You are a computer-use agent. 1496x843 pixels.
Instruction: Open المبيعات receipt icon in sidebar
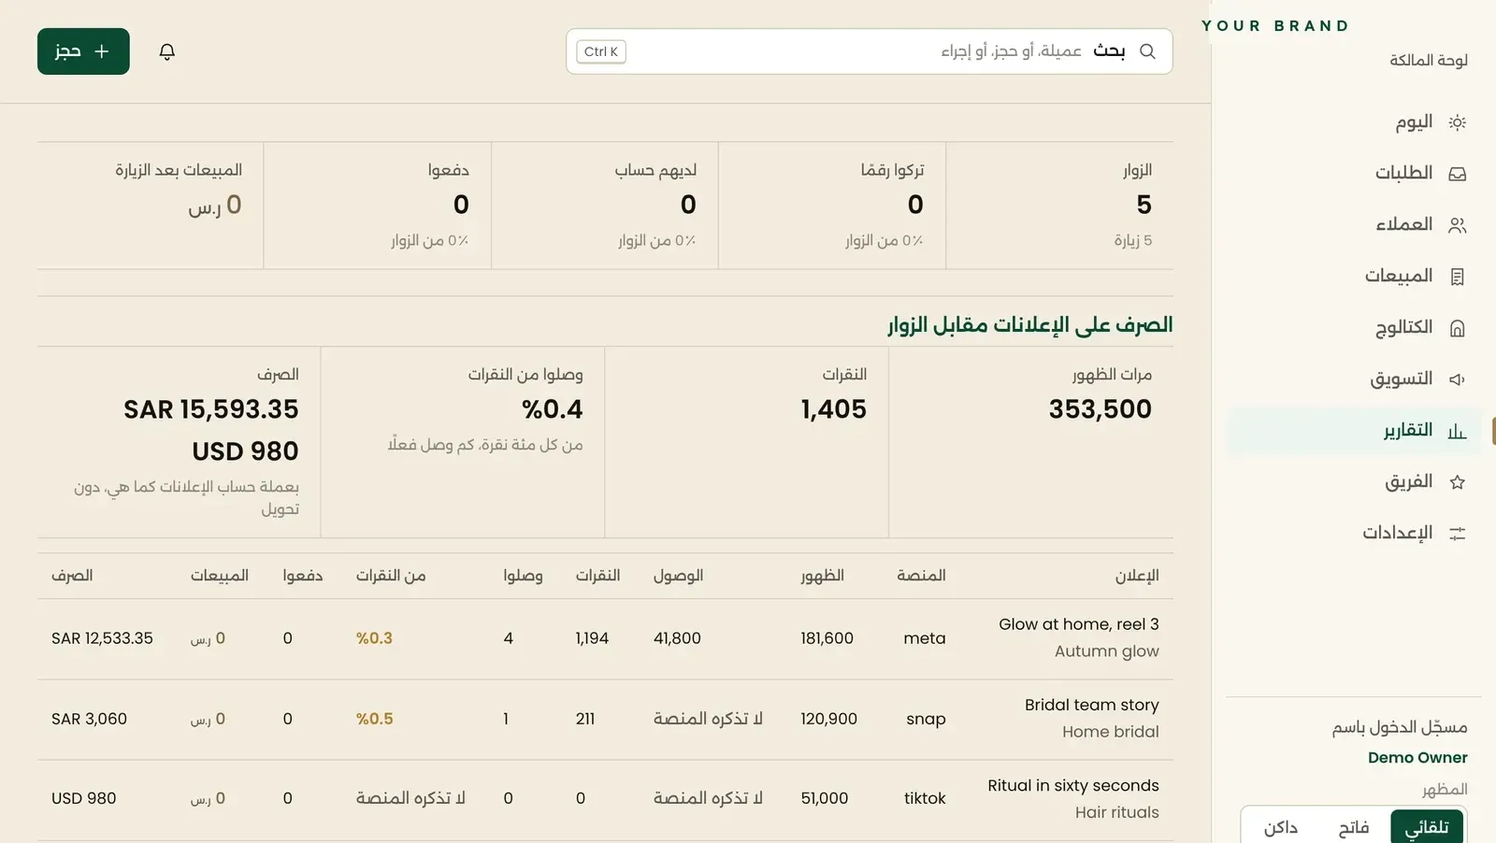coord(1457,277)
